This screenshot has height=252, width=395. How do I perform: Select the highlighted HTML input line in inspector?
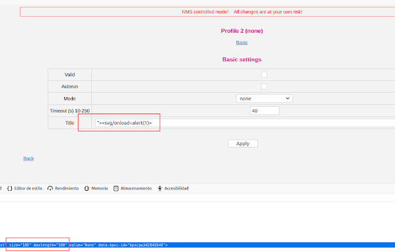[197, 245]
